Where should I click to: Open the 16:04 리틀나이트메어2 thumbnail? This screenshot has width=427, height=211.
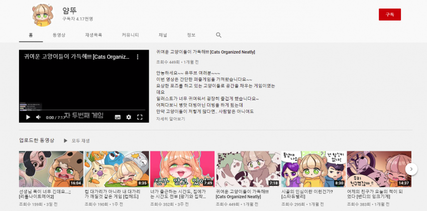[x=51, y=169]
